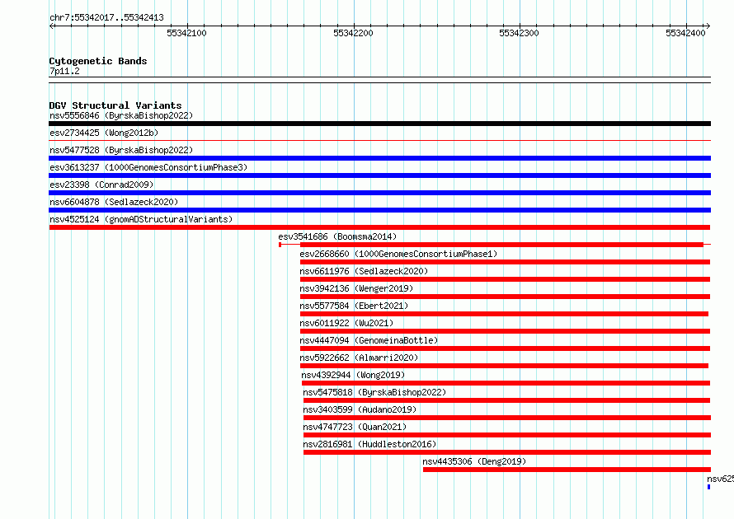Viewport: 734px width, 519px height.
Task: Select the red nsv5577584 variant bar
Action: pyautogui.click(x=504, y=314)
